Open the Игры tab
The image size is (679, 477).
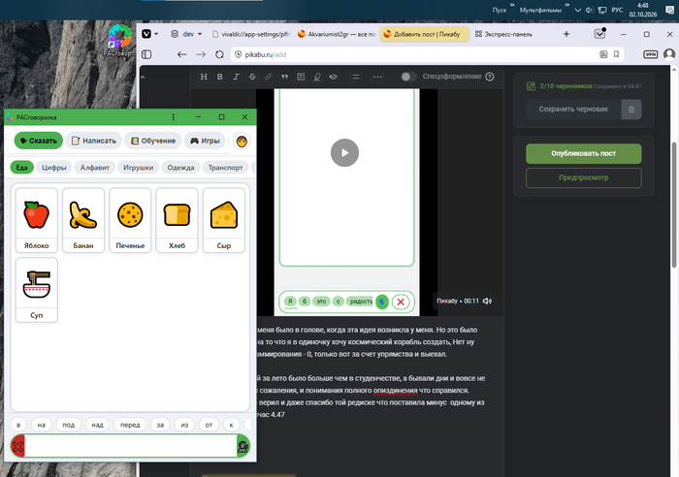(x=205, y=141)
